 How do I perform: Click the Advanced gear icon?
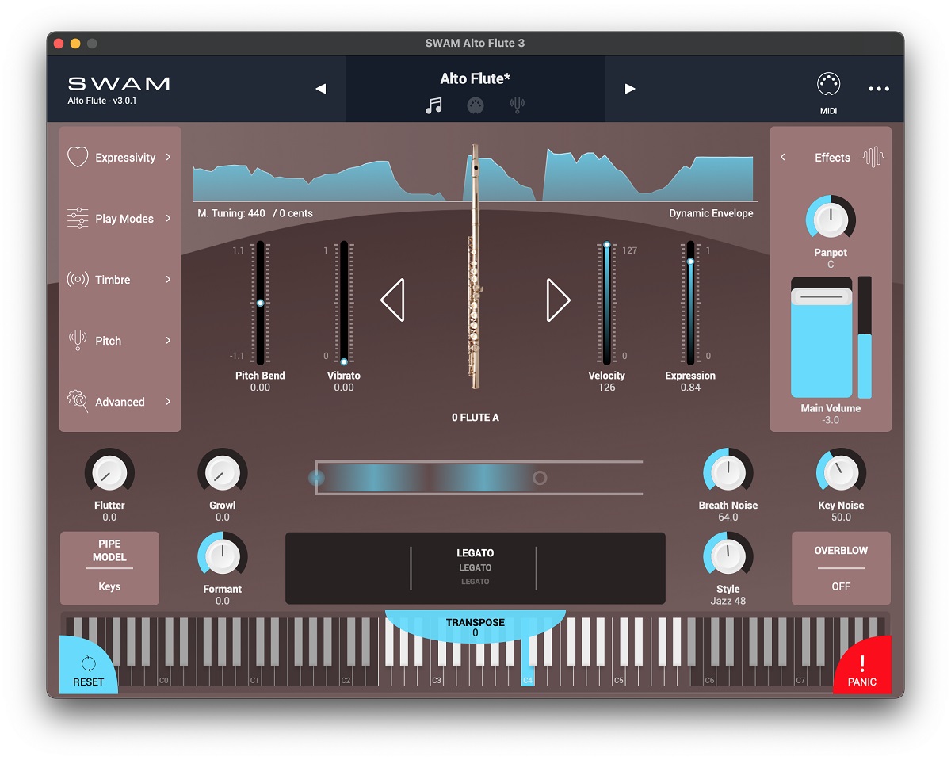click(x=78, y=401)
